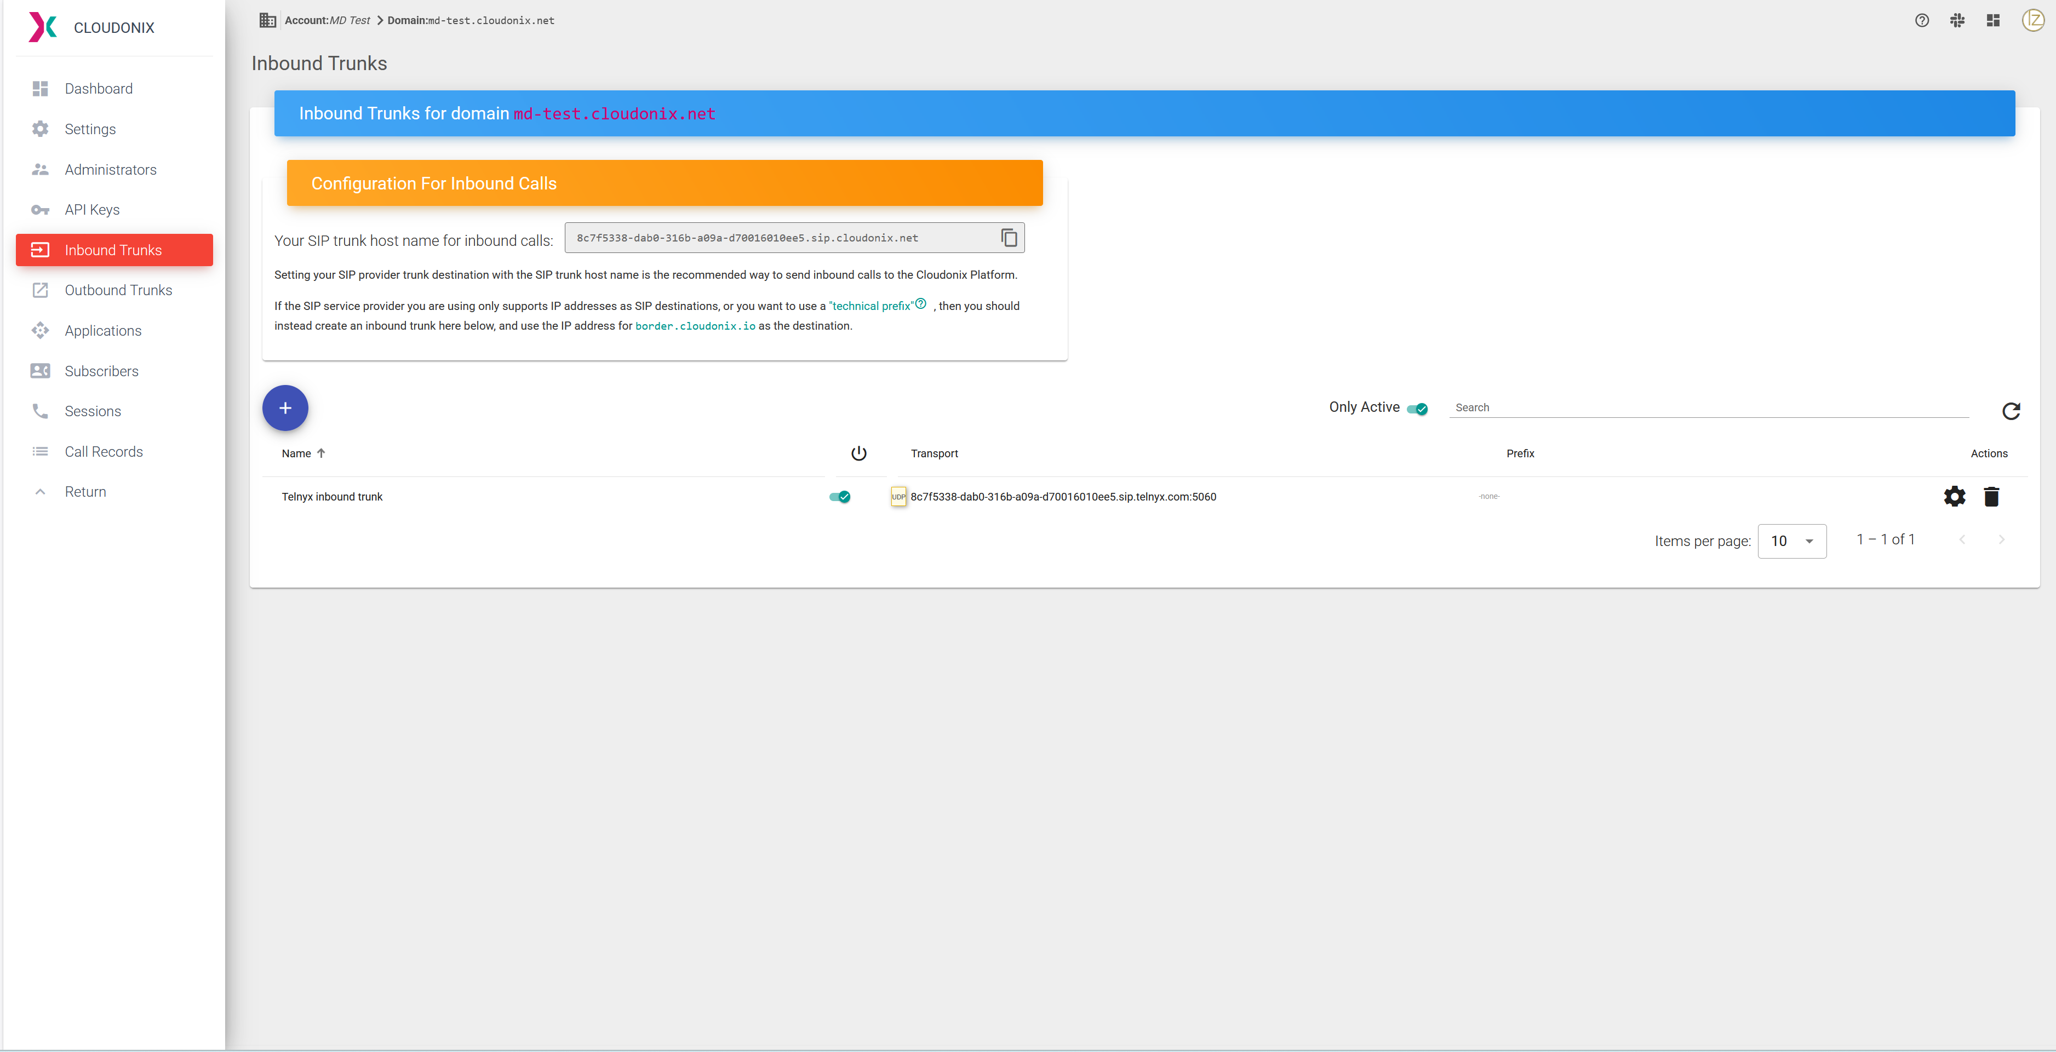Copy the SIP trunk host name

tap(1008, 238)
